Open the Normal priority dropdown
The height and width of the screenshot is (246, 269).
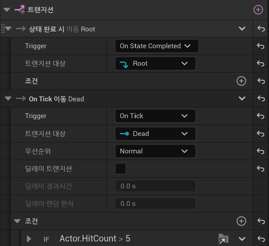tap(155, 151)
